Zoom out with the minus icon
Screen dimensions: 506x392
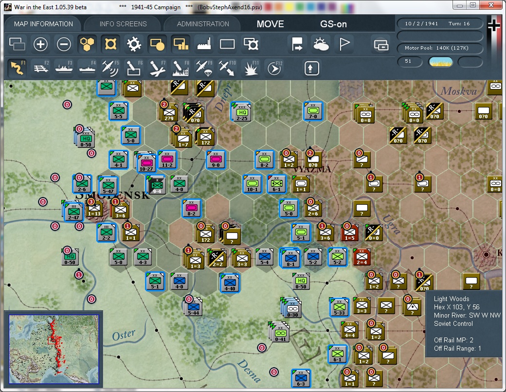[64, 44]
